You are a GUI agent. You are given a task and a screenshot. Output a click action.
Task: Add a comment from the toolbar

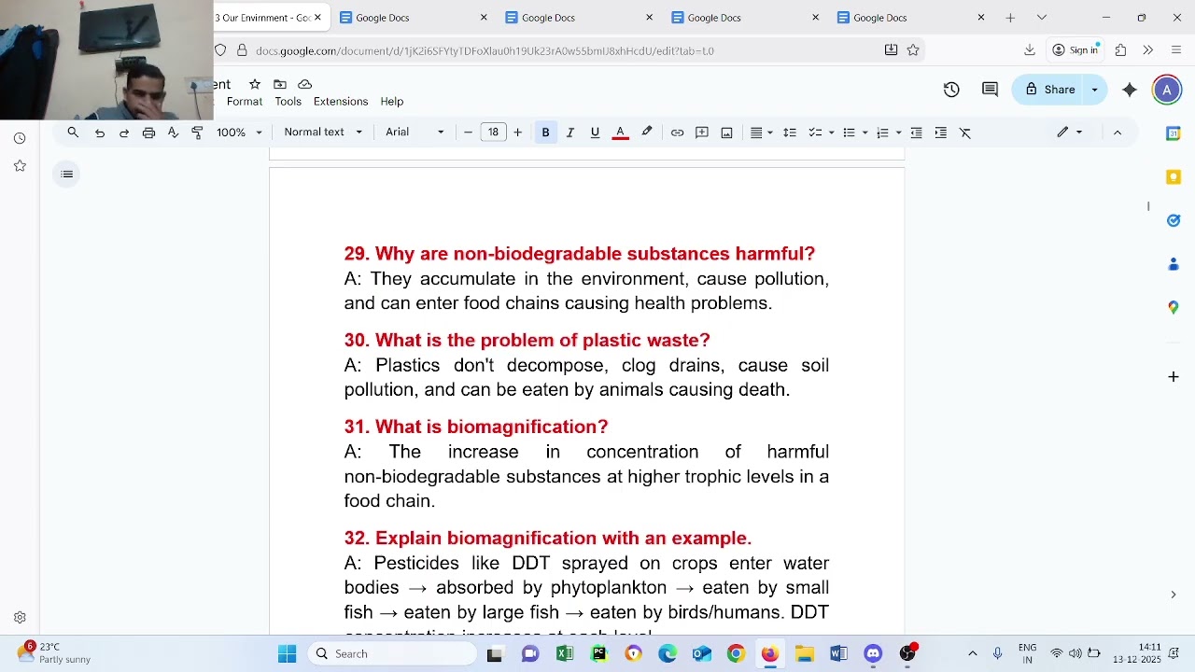coord(702,133)
